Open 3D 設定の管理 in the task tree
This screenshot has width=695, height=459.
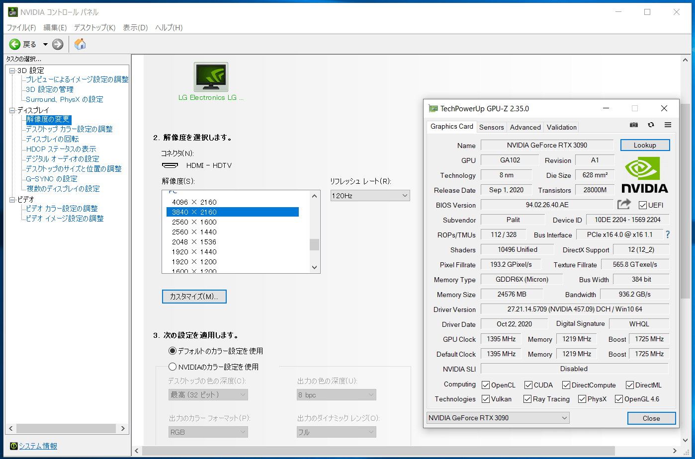(50, 89)
